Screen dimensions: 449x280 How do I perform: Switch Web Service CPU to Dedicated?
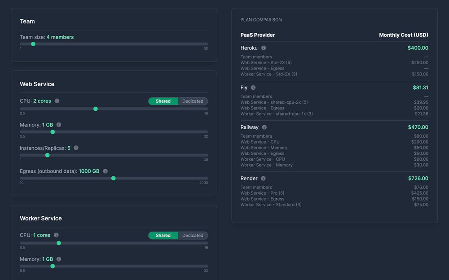(193, 101)
